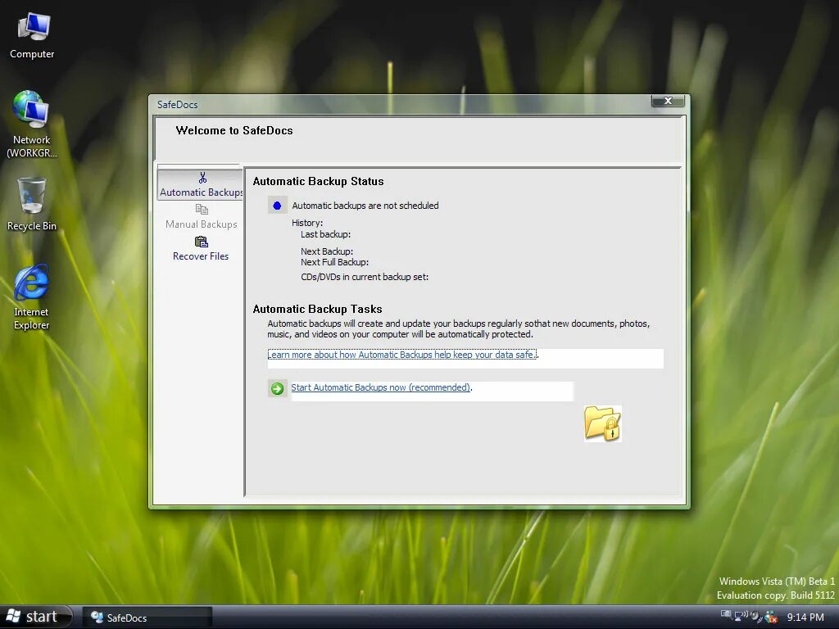Click the messenger tray icon with red X
This screenshot has height=629, width=839.
pyautogui.click(x=771, y=618)
